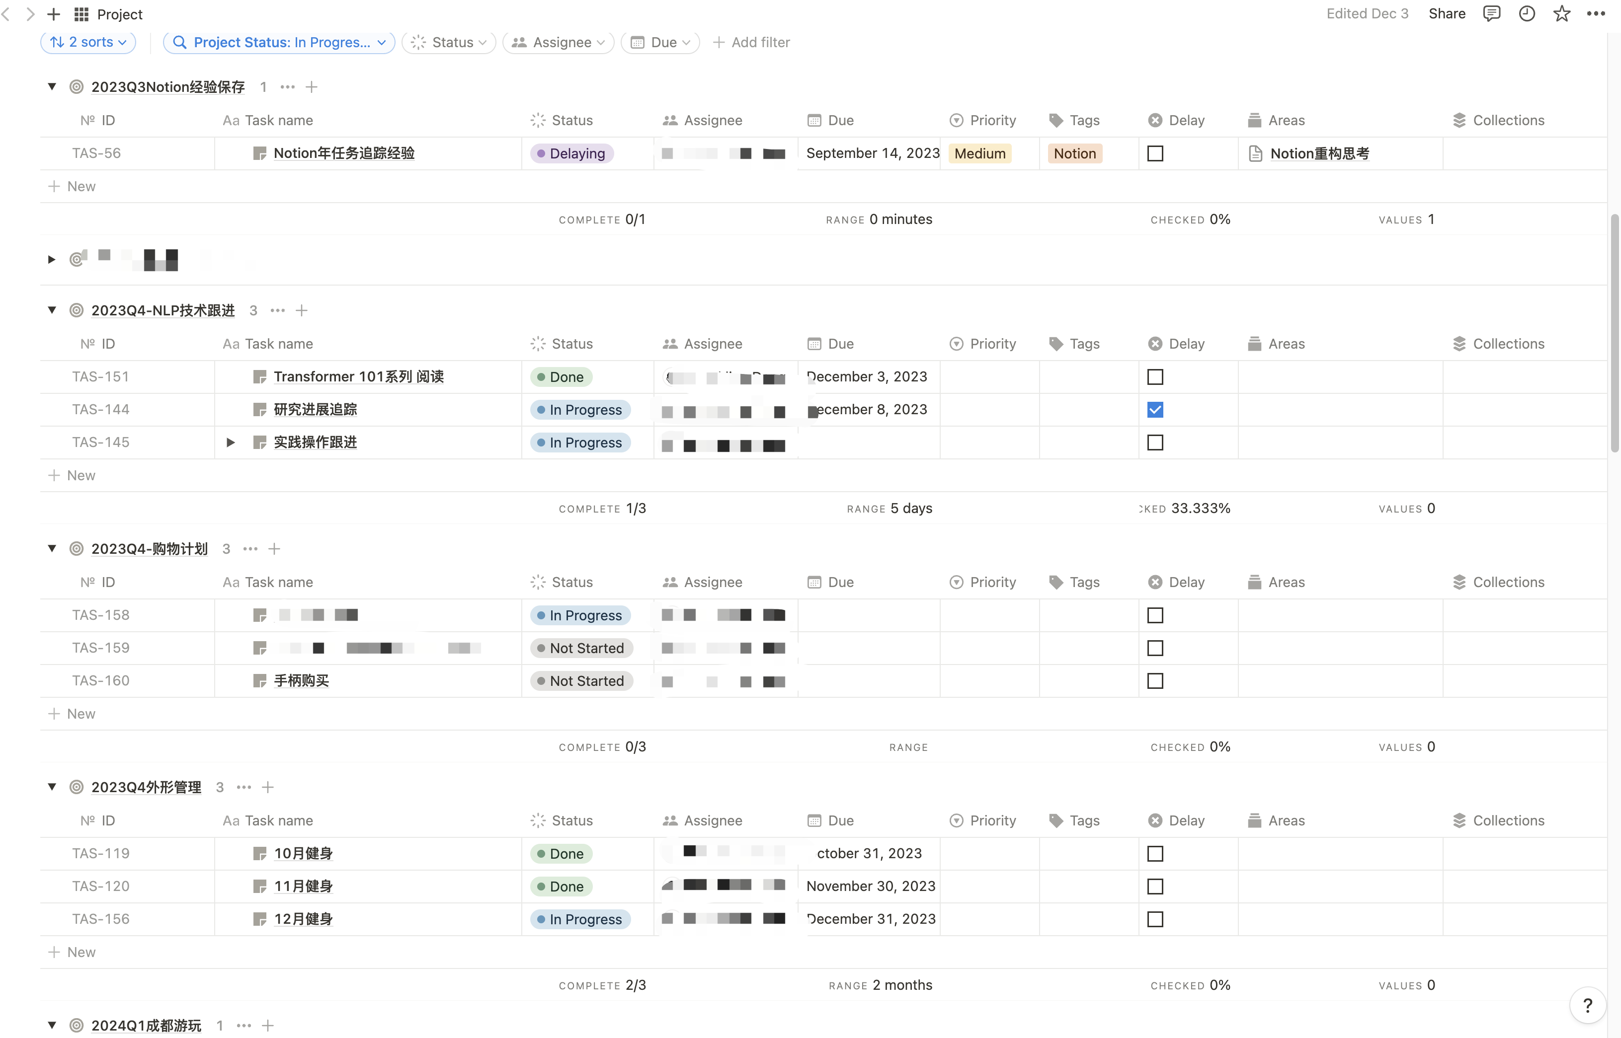Open page history clock icon

1527,13
